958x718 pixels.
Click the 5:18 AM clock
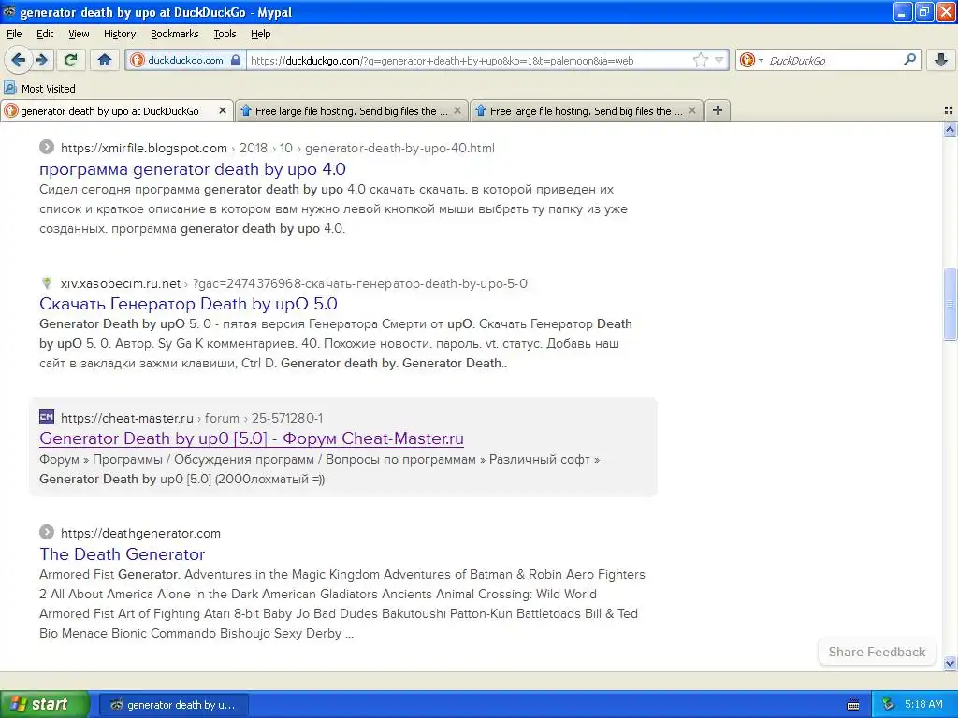click(x=923, y=705)
